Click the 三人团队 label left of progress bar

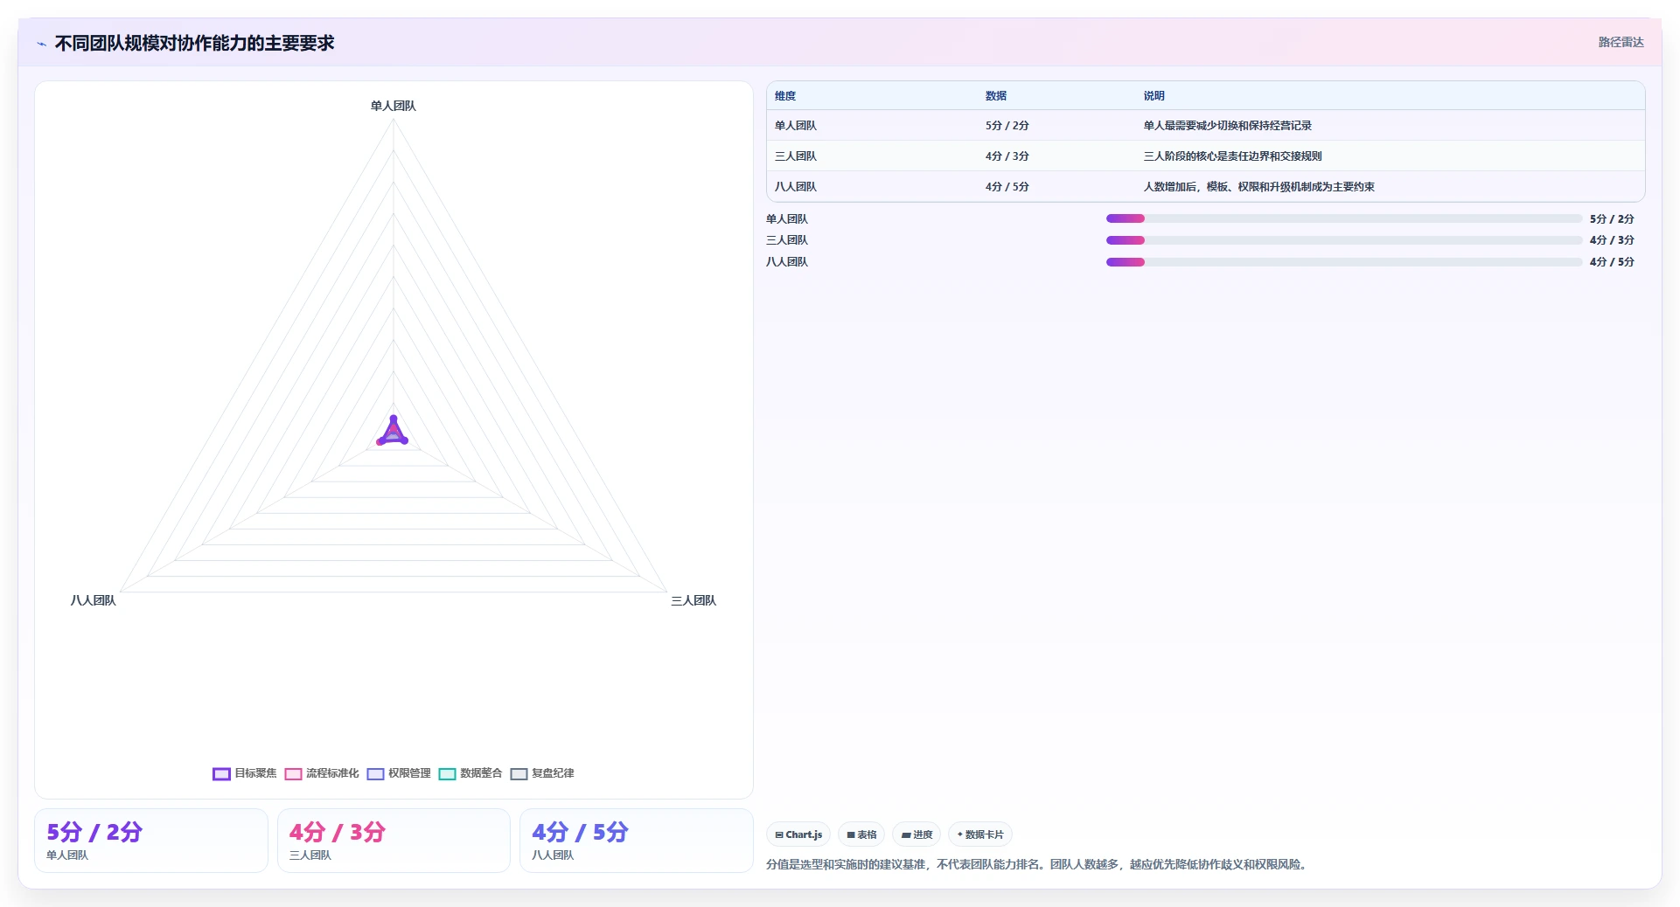coord(787,240)
